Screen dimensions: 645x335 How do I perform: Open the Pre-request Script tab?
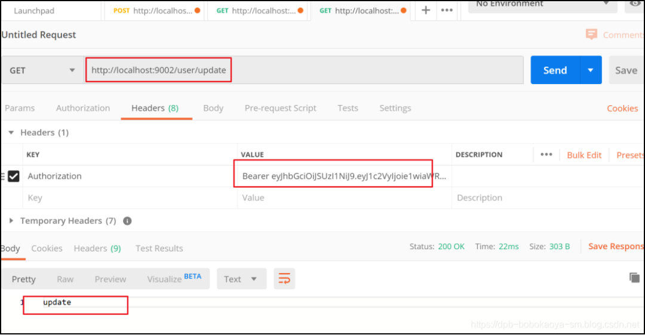281,108
